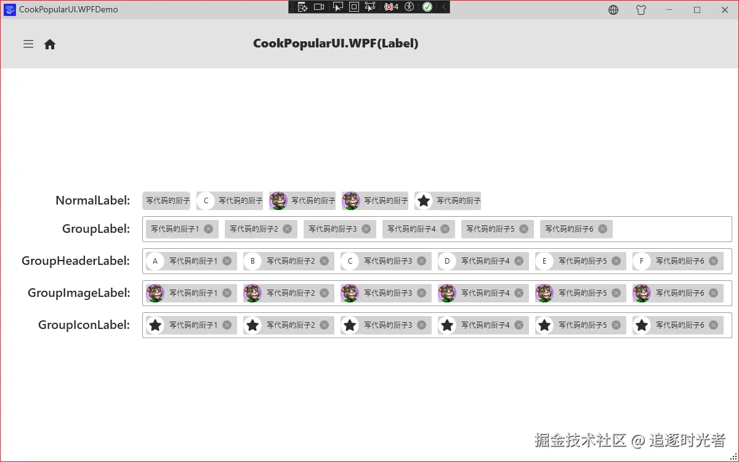
Task: Click header circle F in GroupHeaderLabel
Action: click(x=642, y=261)
